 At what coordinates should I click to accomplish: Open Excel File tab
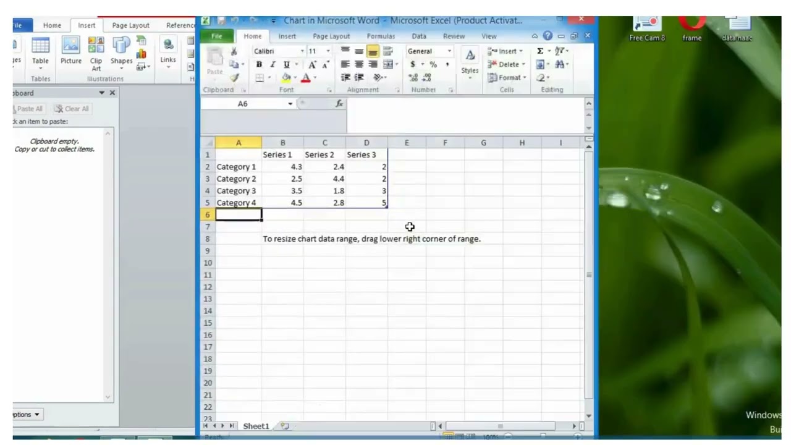217,36
